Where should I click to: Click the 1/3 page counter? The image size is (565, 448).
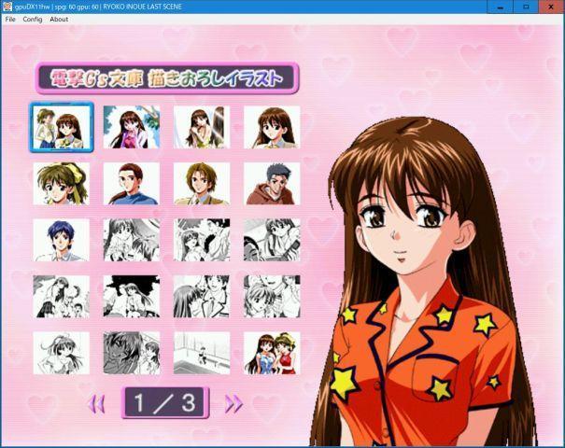point(165,402)
